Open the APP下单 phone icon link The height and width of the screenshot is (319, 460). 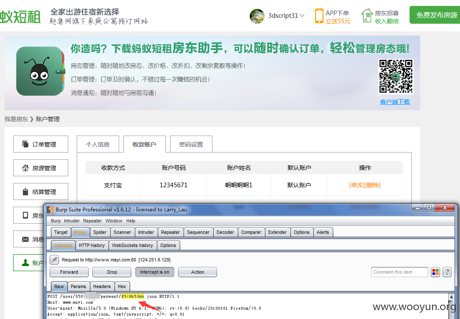[319, 16]
